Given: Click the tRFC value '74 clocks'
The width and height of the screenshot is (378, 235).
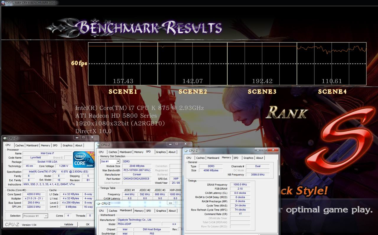Looking at the screenshot, I should pos(240,210).
